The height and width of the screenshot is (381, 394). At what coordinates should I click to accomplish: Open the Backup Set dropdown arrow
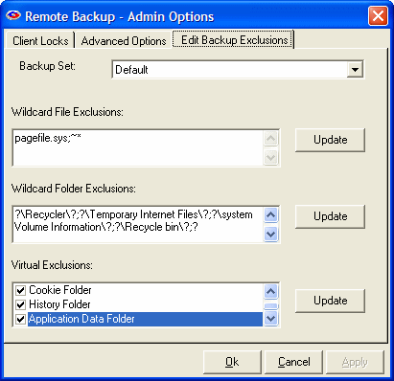[355, 69]
